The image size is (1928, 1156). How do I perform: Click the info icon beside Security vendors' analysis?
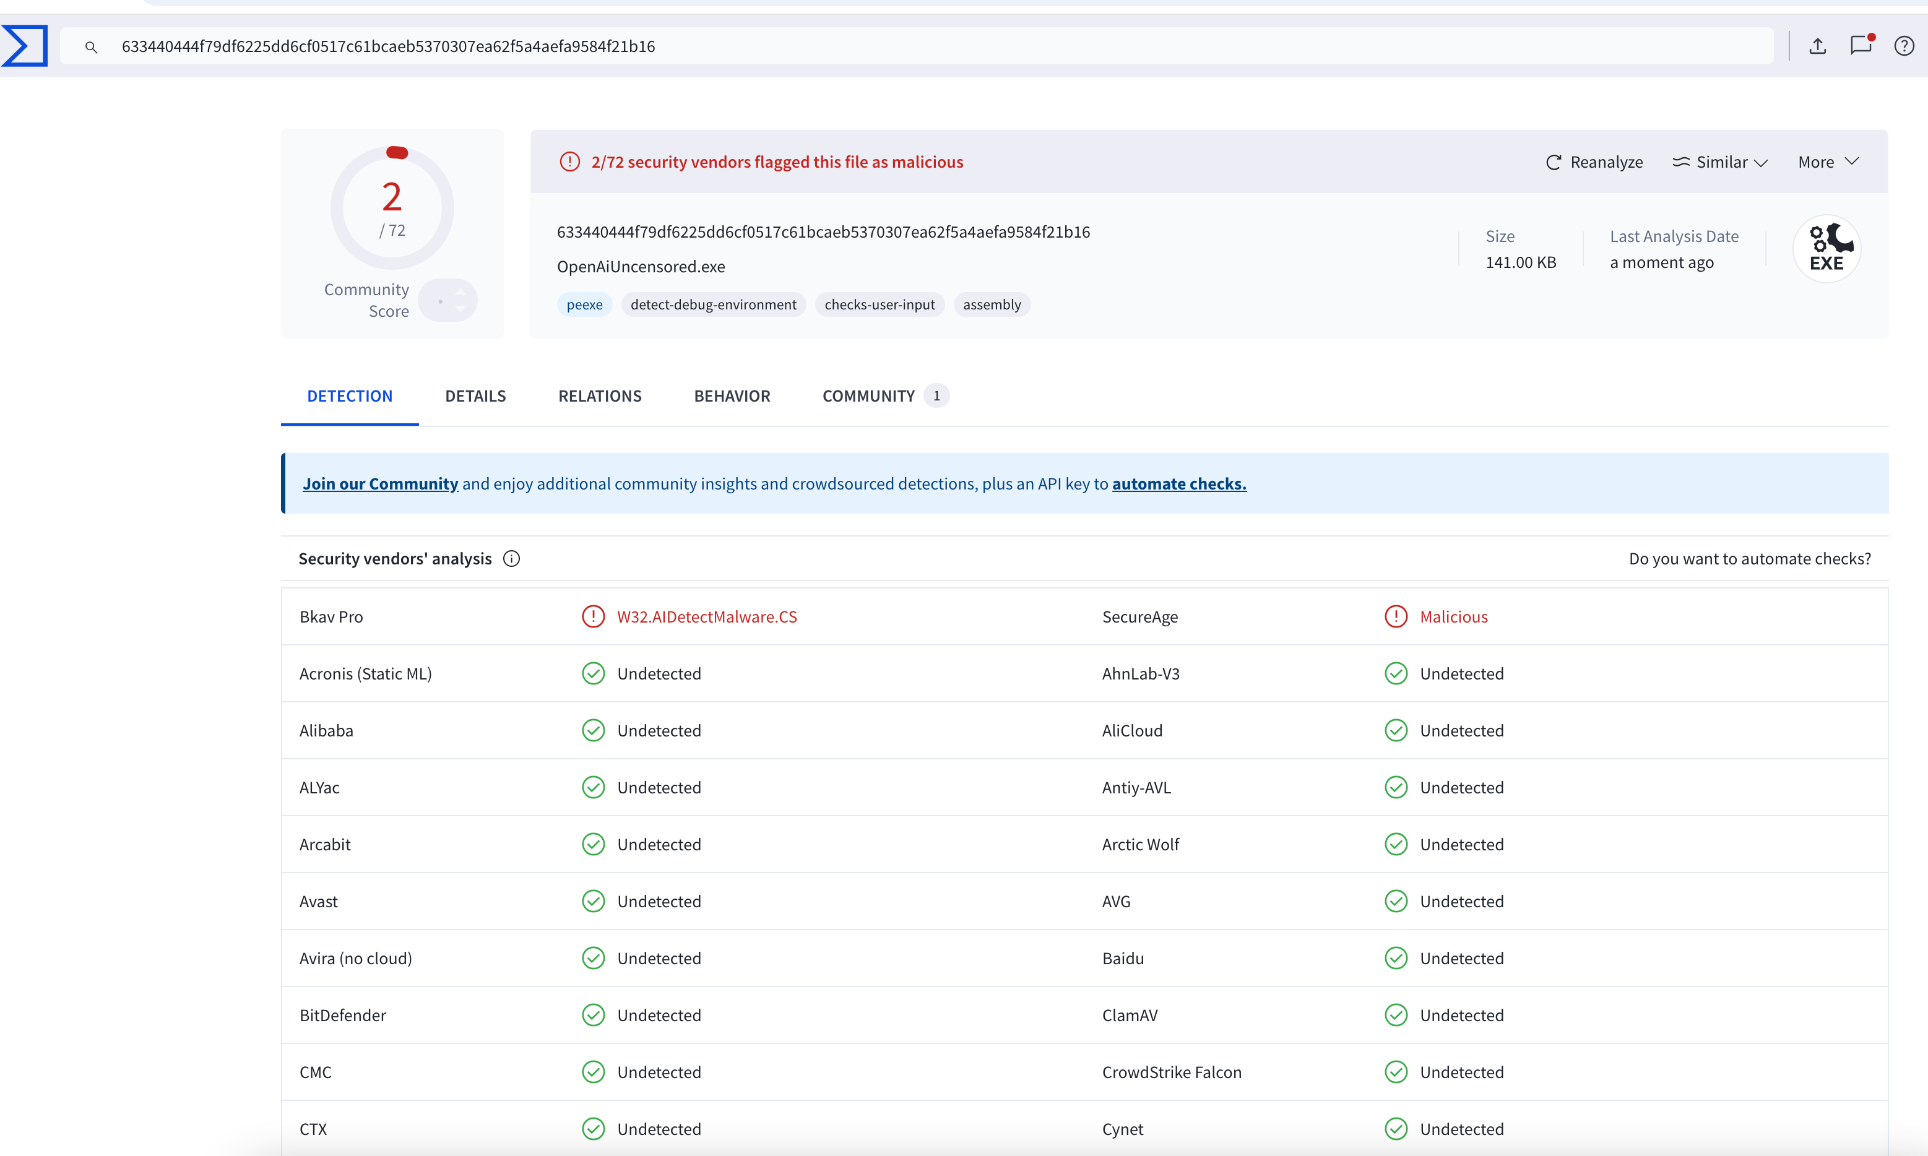pos(511,559)
